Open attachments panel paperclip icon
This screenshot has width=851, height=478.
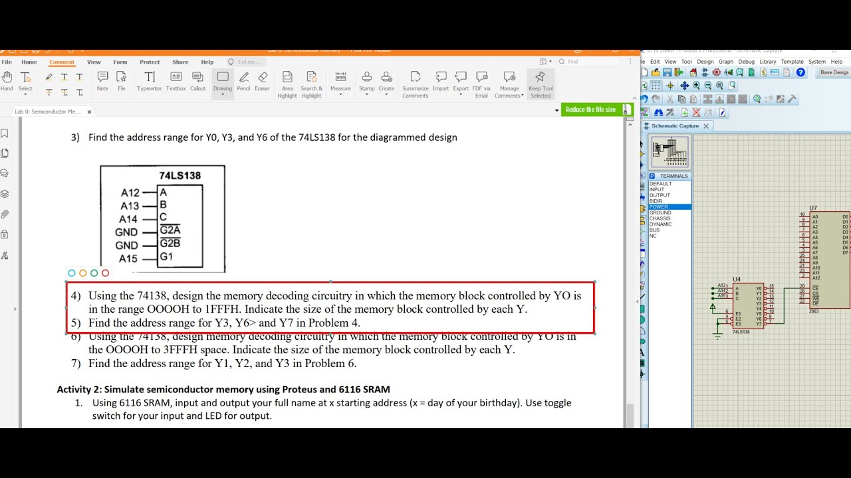pos(5,214)
